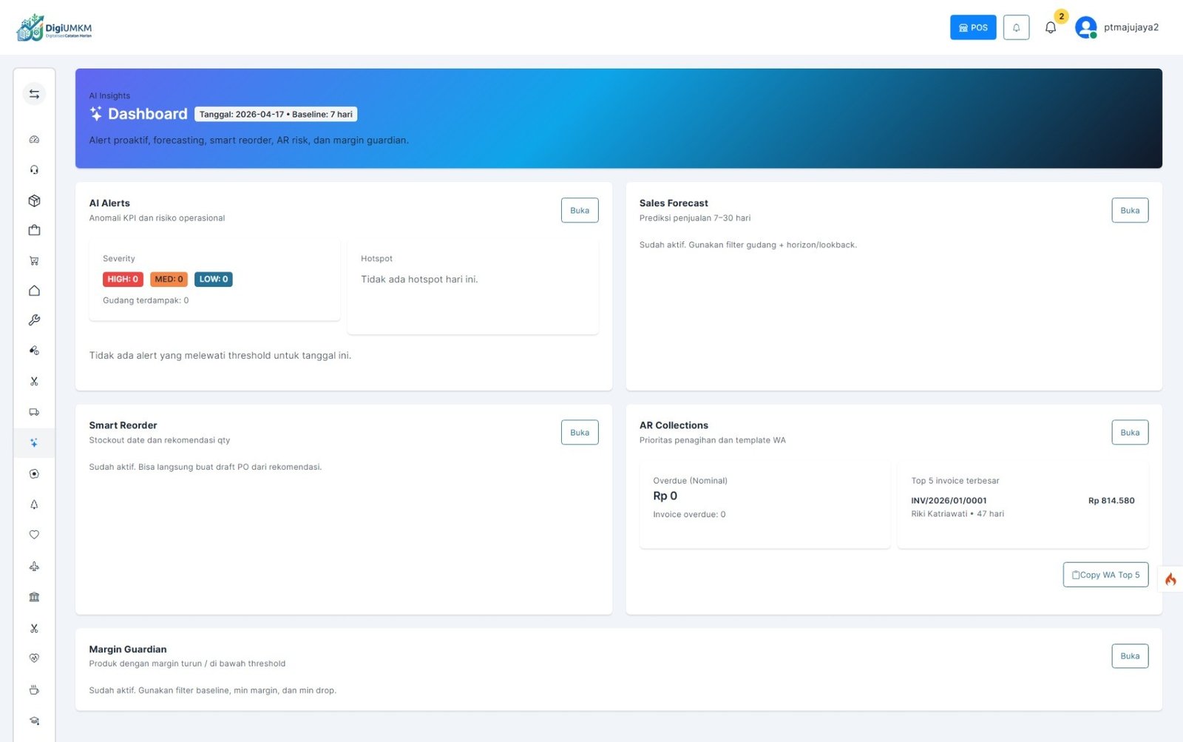Select the shopping cart icon

(x=34, y=260)
